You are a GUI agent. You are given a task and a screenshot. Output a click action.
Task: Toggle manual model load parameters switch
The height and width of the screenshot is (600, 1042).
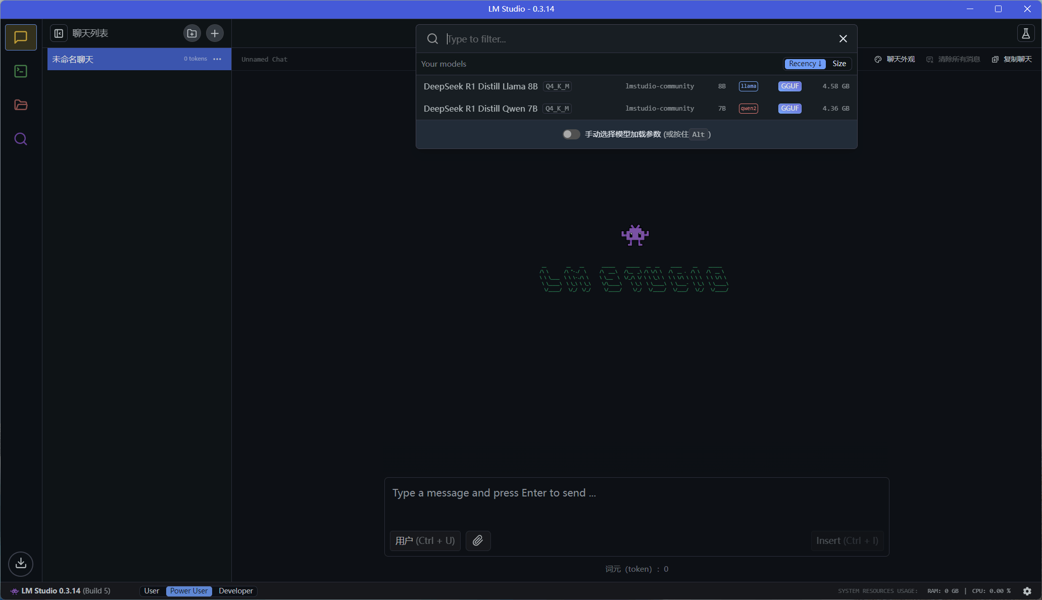click(571, 134)
